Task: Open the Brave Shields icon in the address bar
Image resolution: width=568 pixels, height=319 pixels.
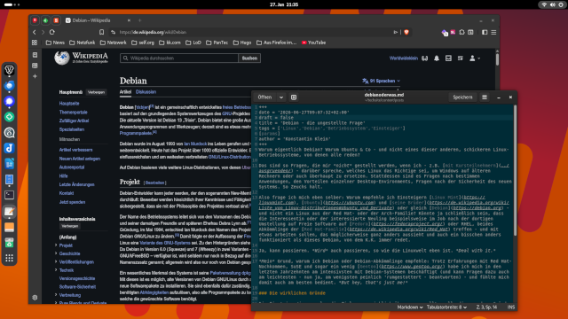Action: (x=406, y=32)
